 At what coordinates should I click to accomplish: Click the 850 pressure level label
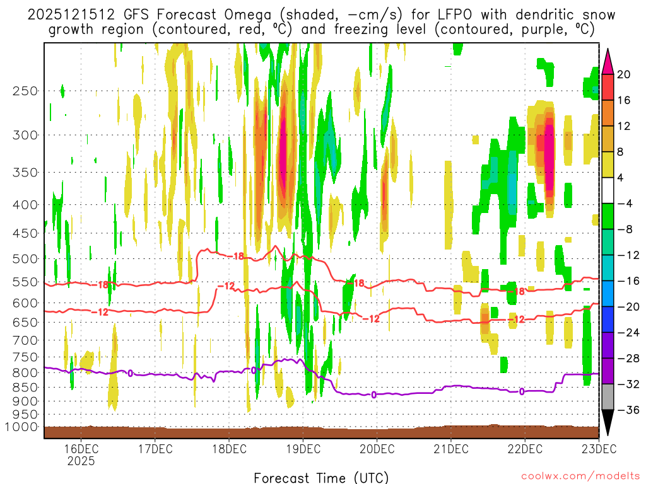[25, 387]
